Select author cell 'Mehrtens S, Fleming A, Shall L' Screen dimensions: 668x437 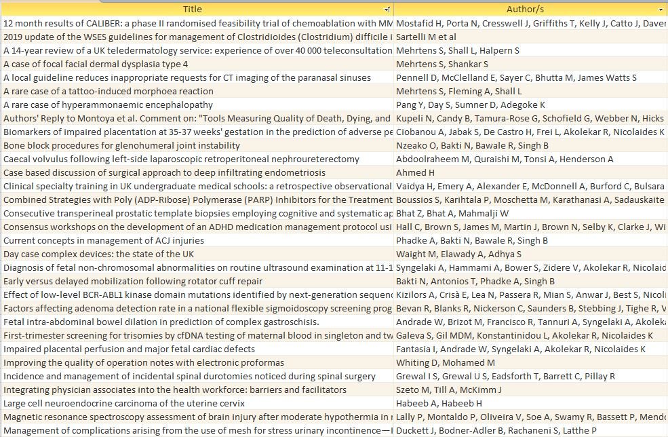click(x=531, y=91)
